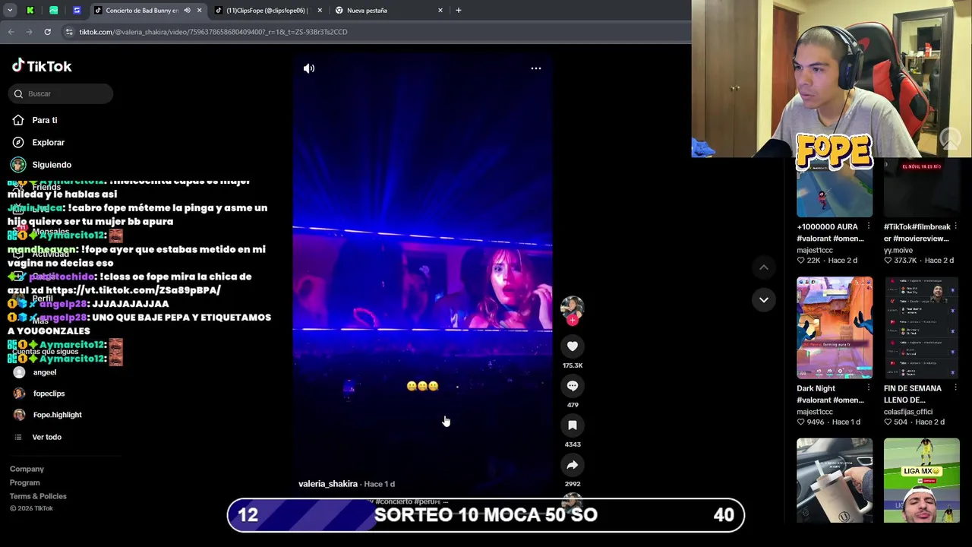Viewport: 972px width, 547px height.
Task: Open the video three-dots options menu
Action: click(536, 68)
